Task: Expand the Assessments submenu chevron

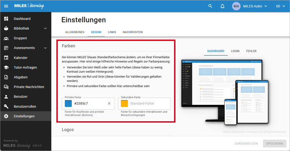Action: pos(45,48)
